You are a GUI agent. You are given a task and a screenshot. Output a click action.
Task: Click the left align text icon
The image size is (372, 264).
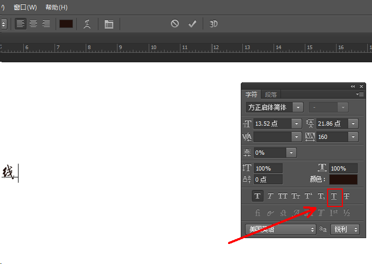tap(21, 24)
